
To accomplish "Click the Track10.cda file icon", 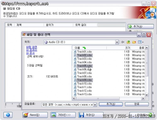I will [75, 83].
